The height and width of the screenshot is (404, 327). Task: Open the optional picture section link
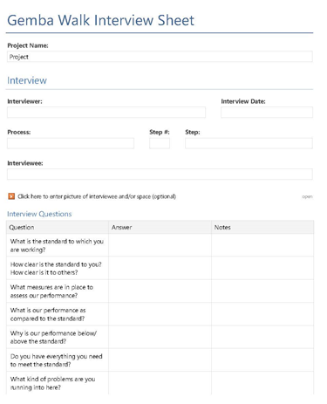(x=307, y=196)
